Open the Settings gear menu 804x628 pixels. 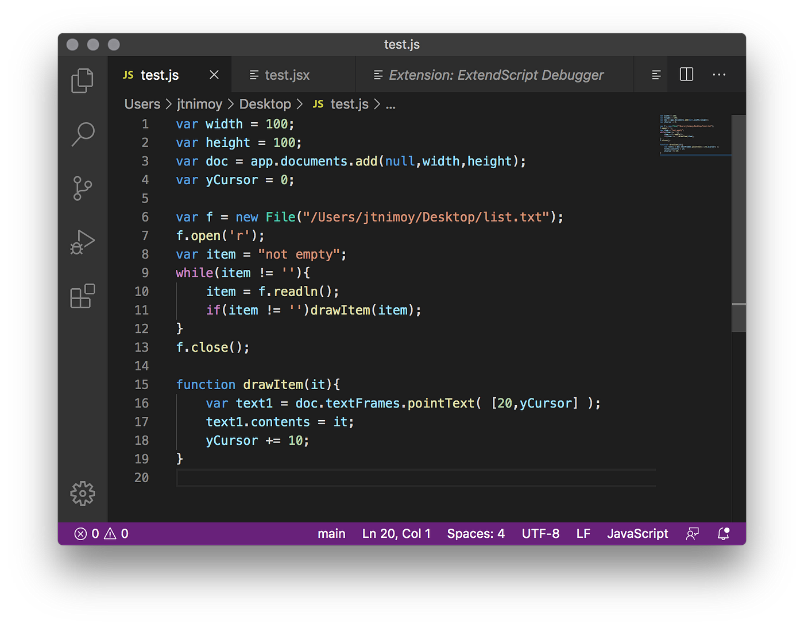(x=82, y=493)
